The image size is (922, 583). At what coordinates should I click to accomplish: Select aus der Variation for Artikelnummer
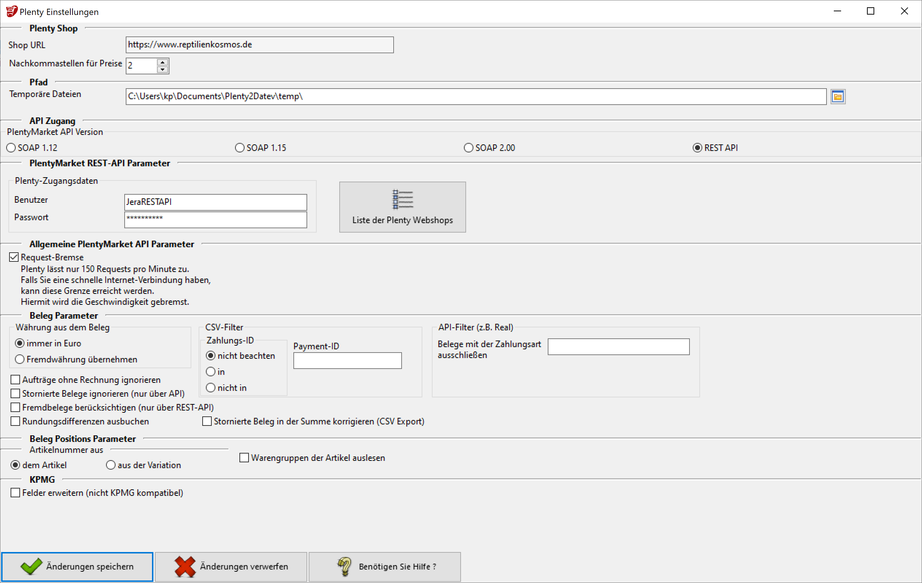click(111, 465)
